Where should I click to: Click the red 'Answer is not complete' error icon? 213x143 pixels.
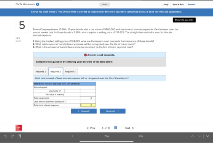tap(85, 55)
